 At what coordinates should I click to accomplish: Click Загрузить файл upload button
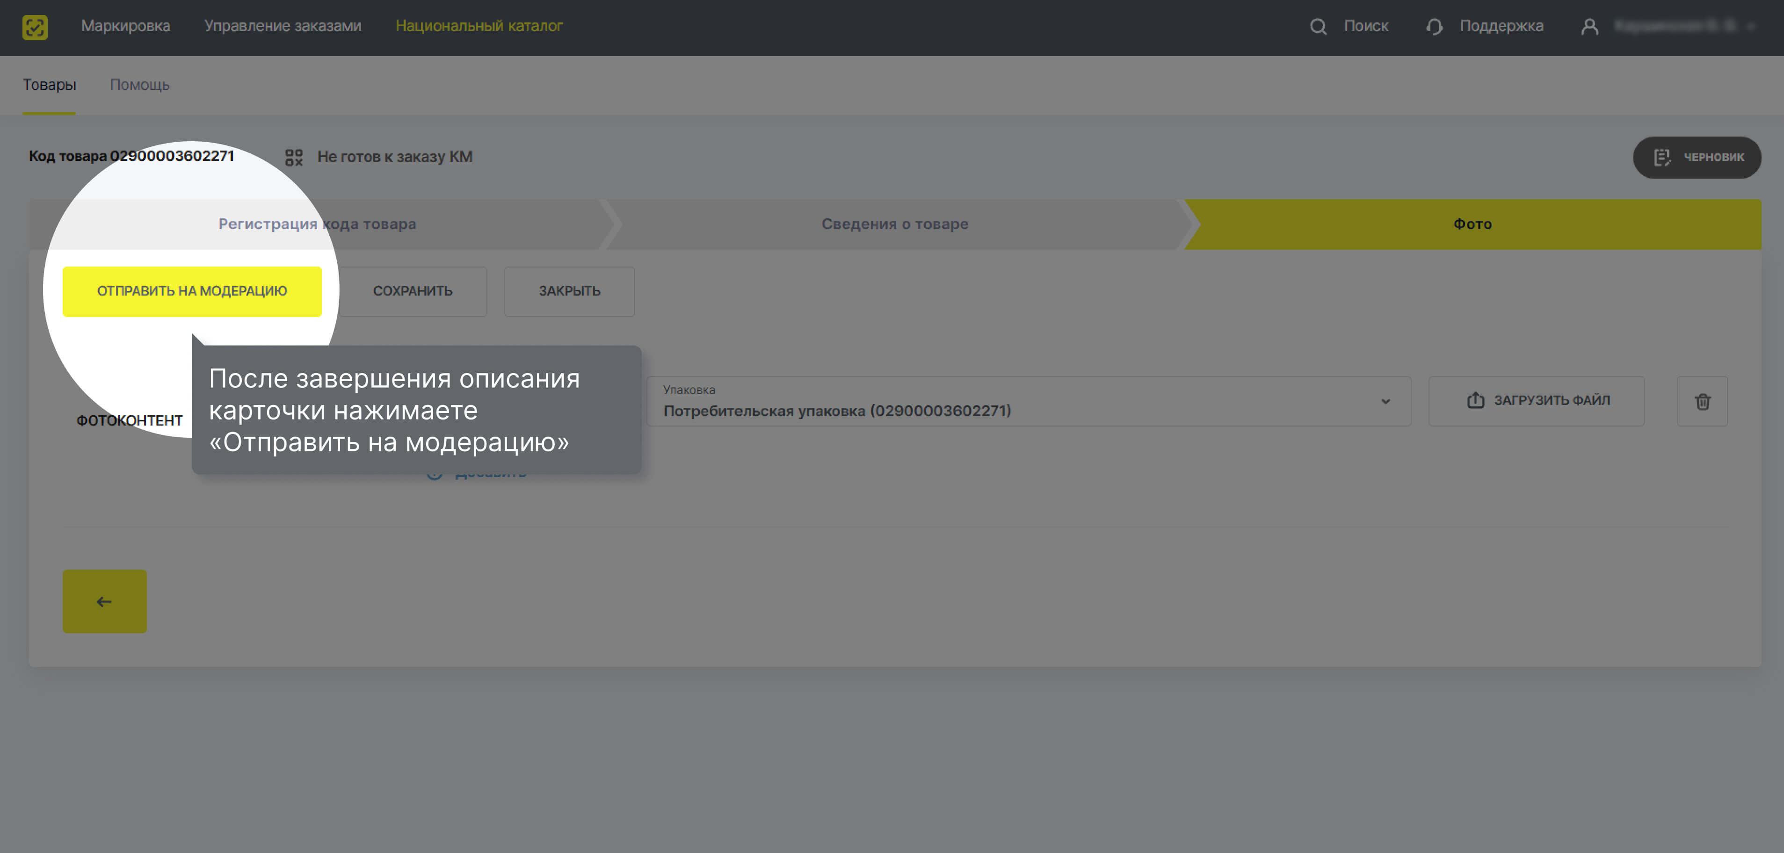pos(1535,401)
